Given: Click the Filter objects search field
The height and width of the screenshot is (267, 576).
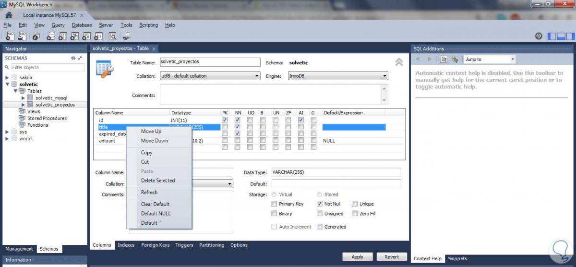Looking at the screenshot, I should [x=48, y=67].
